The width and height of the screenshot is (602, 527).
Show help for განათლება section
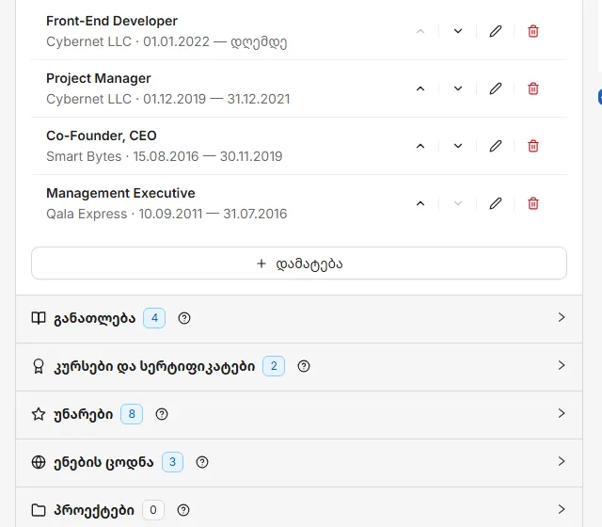184,318
